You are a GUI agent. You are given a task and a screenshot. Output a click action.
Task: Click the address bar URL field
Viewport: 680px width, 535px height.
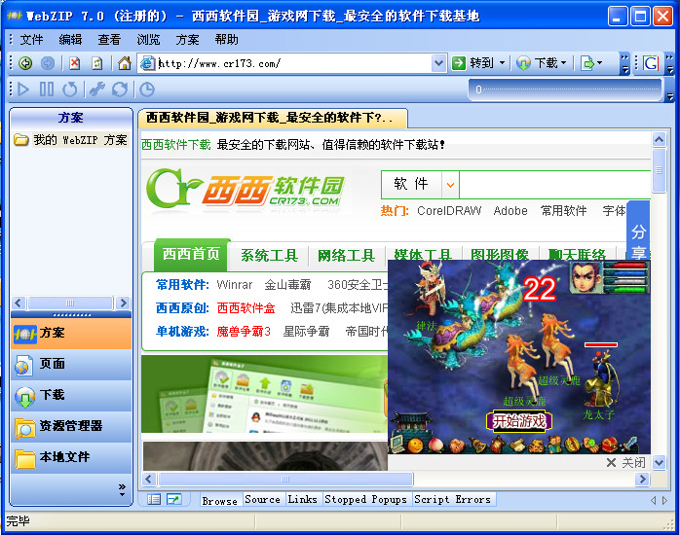pos(294,63)
